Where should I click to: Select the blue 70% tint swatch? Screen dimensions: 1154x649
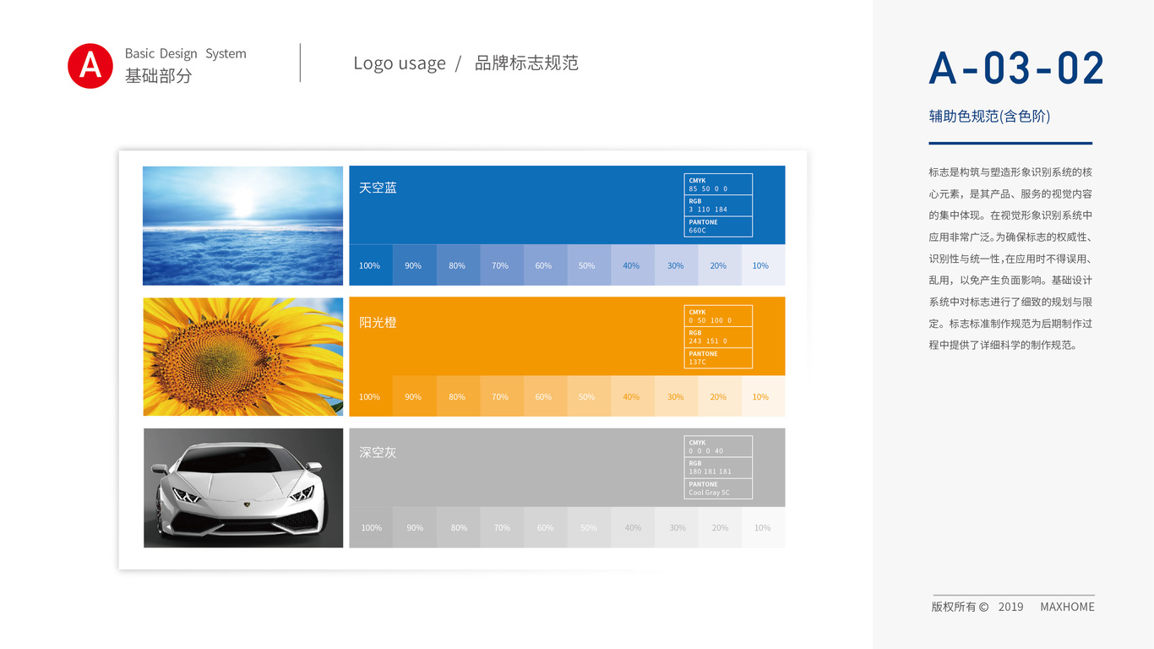[x=502, y=265]
